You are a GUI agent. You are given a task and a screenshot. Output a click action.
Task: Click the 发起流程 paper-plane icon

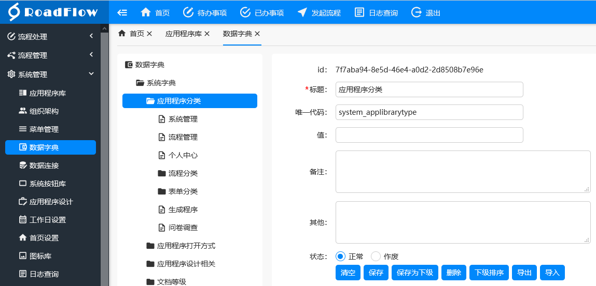(302, 12)
